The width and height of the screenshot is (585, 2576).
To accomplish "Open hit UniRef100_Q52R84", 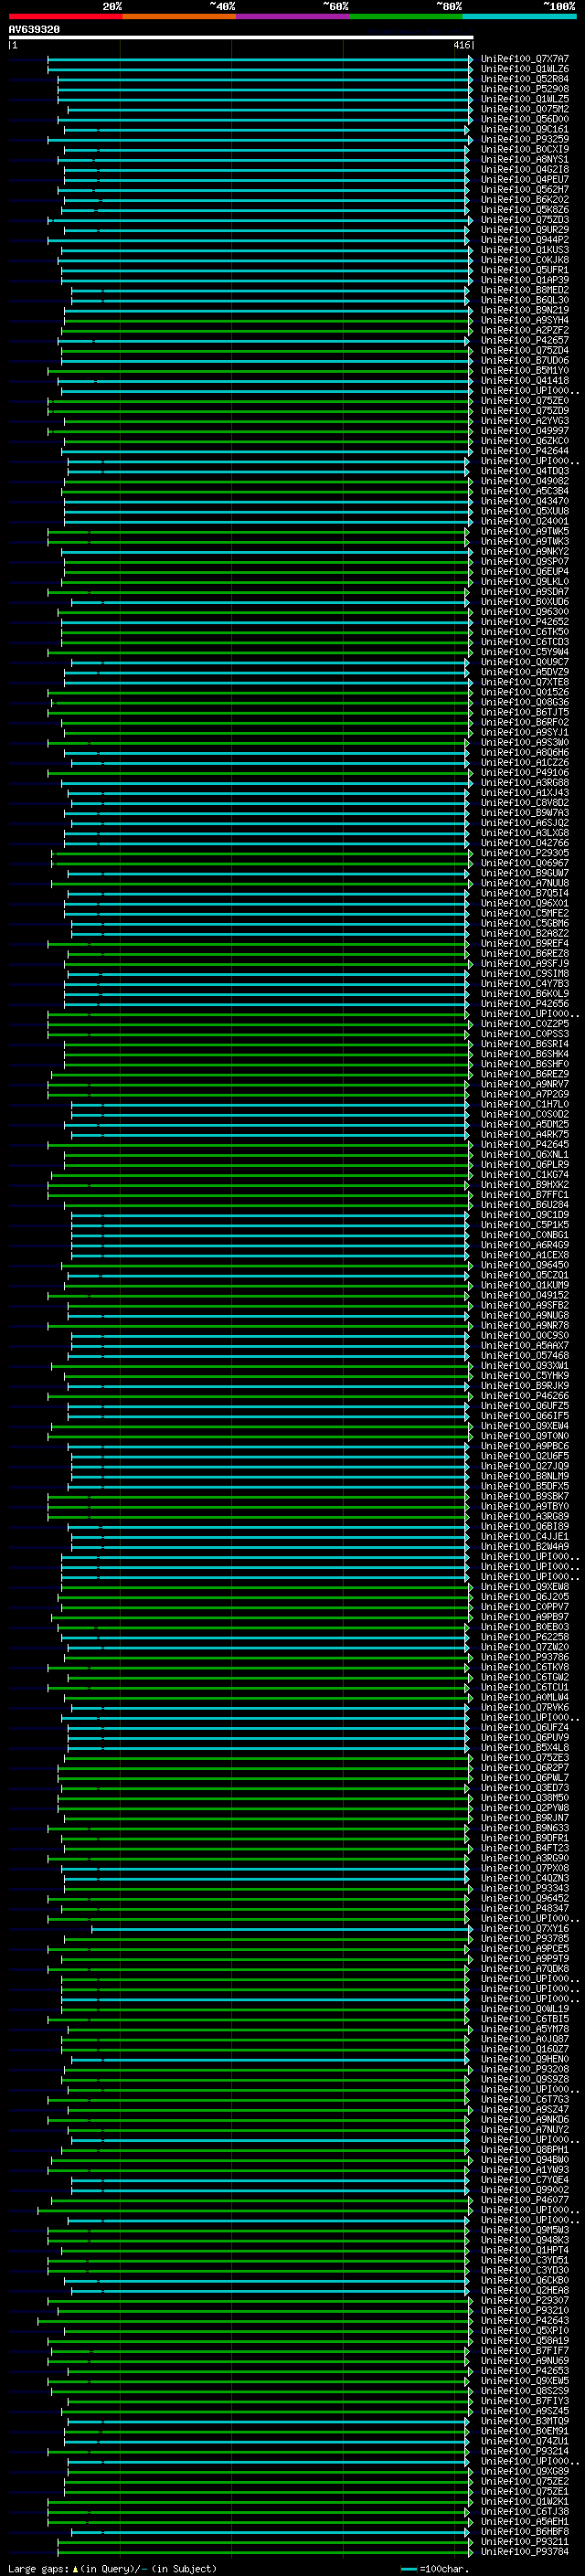I will coord(525,79).
